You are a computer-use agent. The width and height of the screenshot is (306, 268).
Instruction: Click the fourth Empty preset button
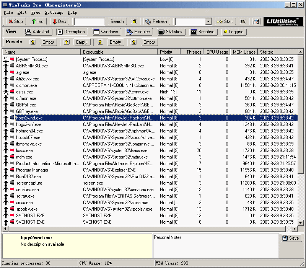coord(149,42)
